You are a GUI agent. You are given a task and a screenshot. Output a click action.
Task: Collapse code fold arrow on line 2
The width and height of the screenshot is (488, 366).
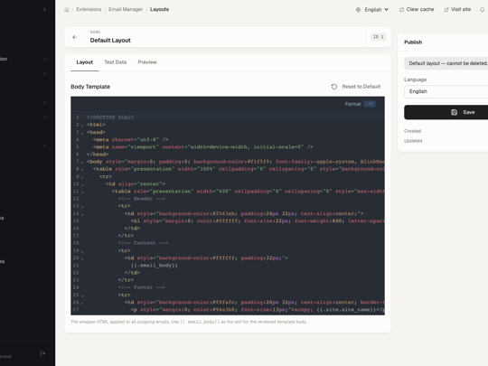82,125
